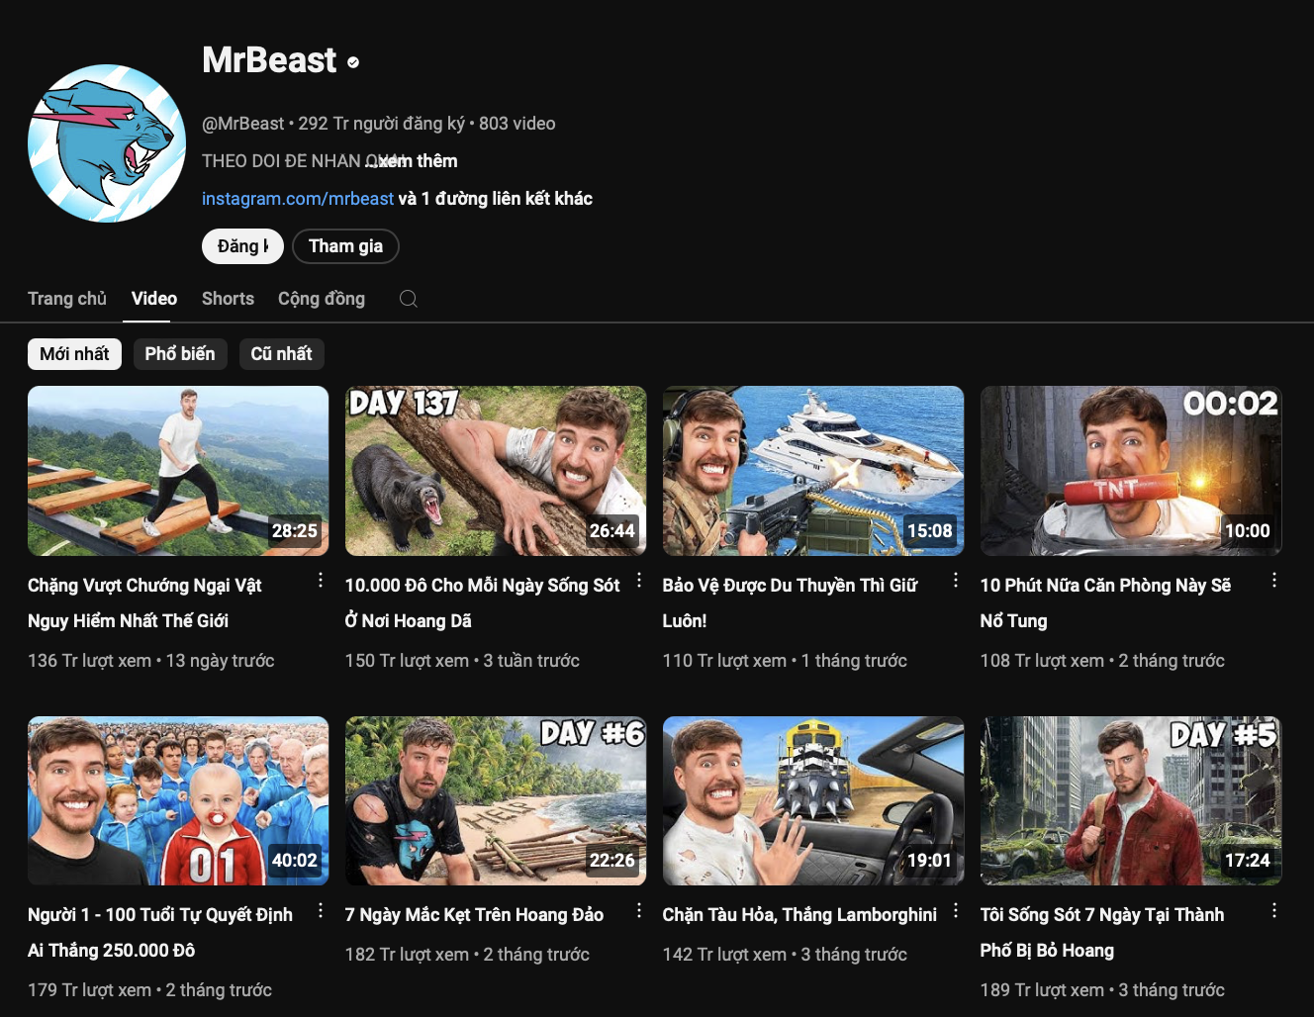Click the 292 Tr người đăng ký text
1314x1017 pixels.
click(x=381, y=124)
